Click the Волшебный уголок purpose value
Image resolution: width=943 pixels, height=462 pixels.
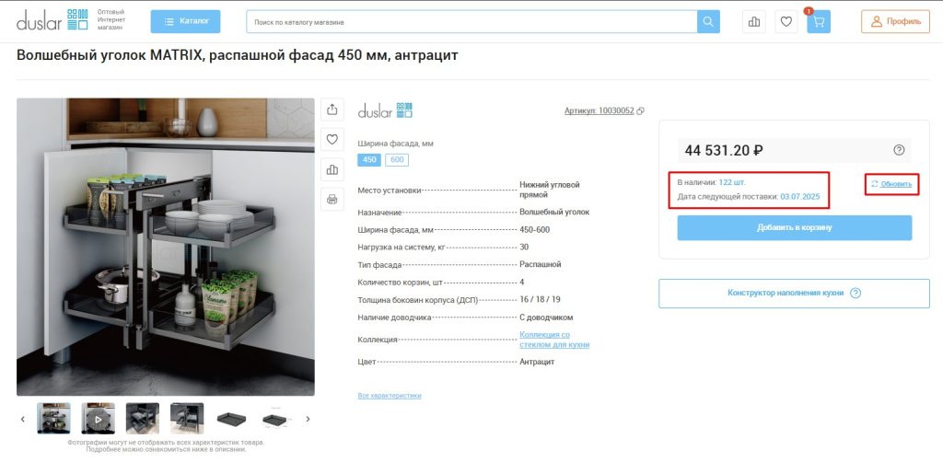click(x=554, y=212)
